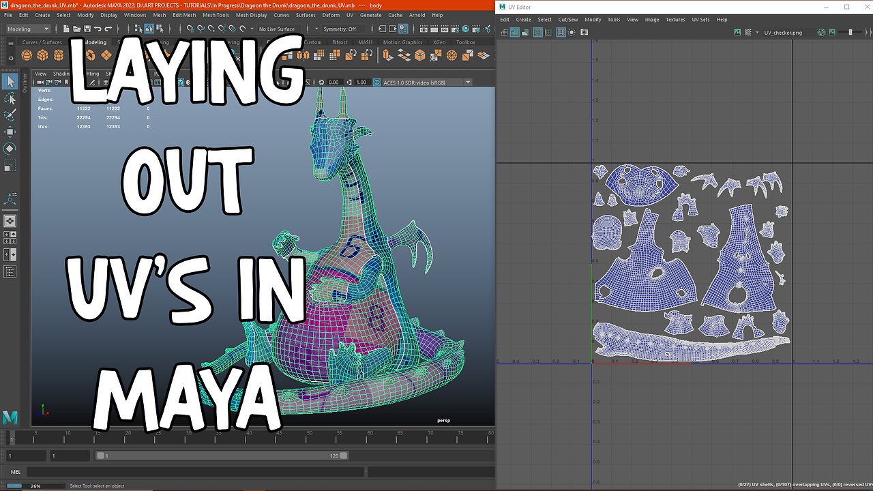This screenshot has width=873, height=491.
Task: Toggle UV Editor wireframe display
Action: pos(505,32)
